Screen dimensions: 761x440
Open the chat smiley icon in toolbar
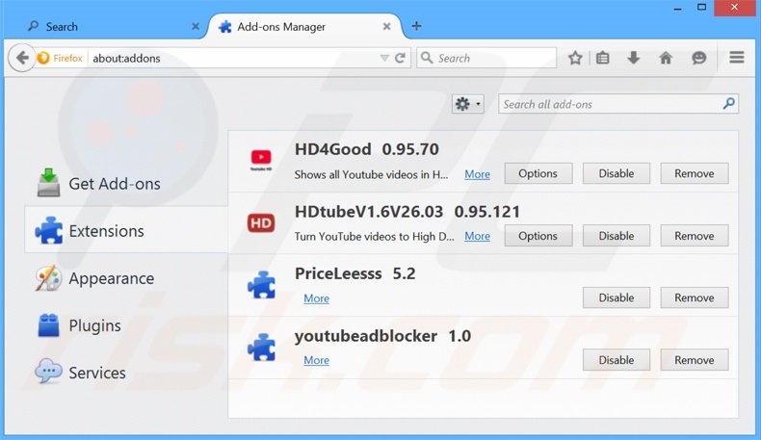[x=699, y=58]
